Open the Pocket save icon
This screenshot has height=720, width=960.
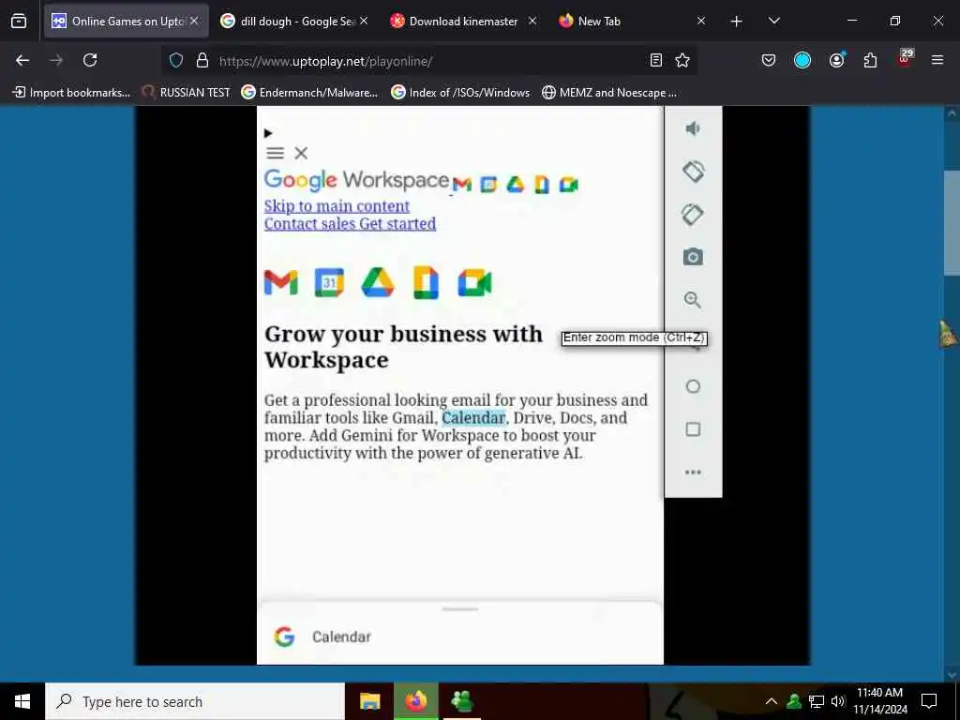click(769, 60)
